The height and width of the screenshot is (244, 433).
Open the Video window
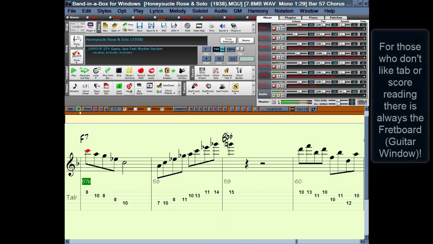click(150, 88)
